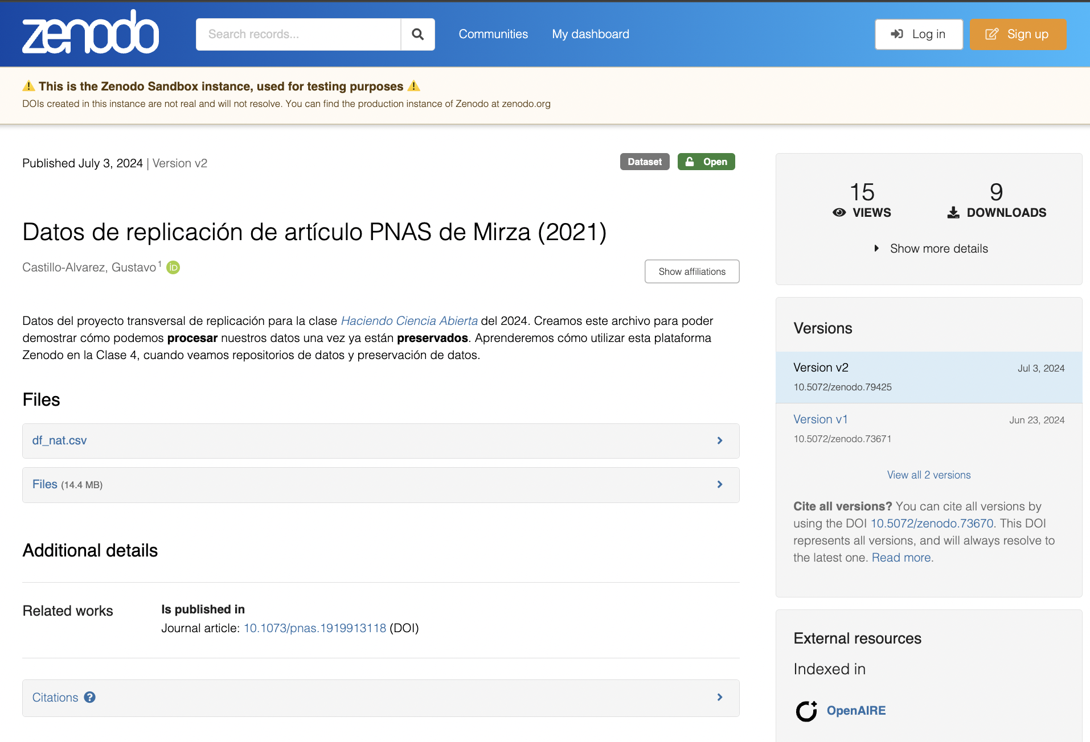This screenshot has width=1090, height=742.
Task: Click the downloads icon in statistics
Action: point(953,213)
